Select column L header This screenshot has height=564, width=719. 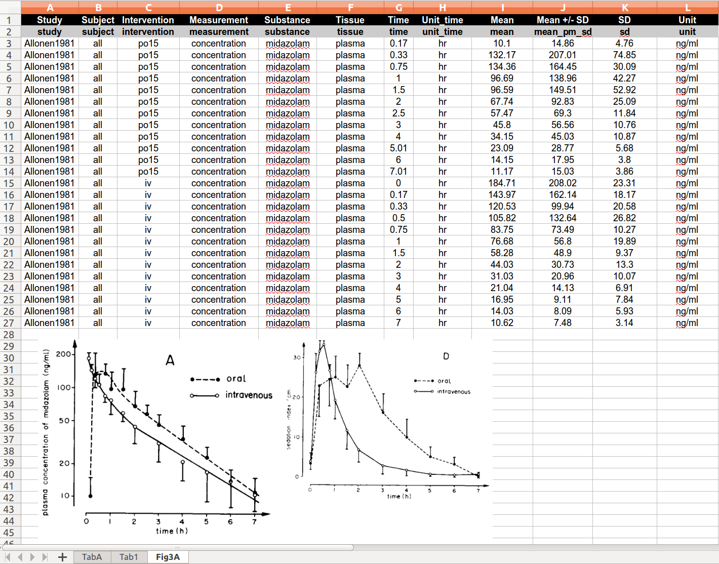(687, 8)
